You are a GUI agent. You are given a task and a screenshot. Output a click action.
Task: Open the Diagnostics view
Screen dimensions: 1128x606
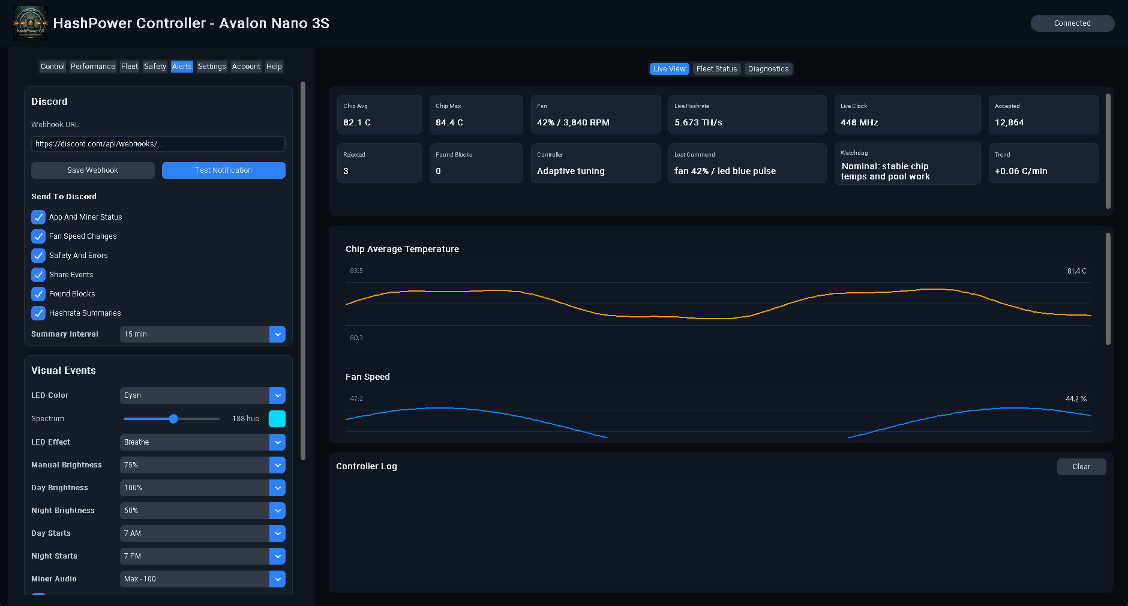[768, 69]
